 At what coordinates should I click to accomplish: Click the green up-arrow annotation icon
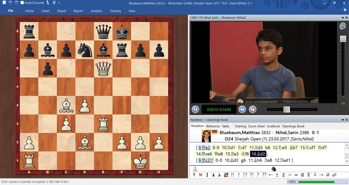(x=194, y=175)
